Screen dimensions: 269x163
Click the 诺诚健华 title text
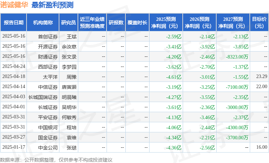click(14, 5)
